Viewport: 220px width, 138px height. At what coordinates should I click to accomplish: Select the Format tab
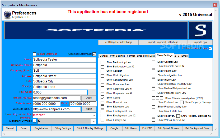point(131,56)
